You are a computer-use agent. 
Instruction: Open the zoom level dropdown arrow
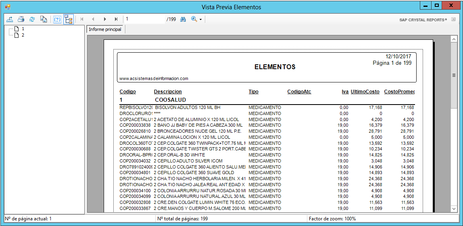click(x=200, y=19)
